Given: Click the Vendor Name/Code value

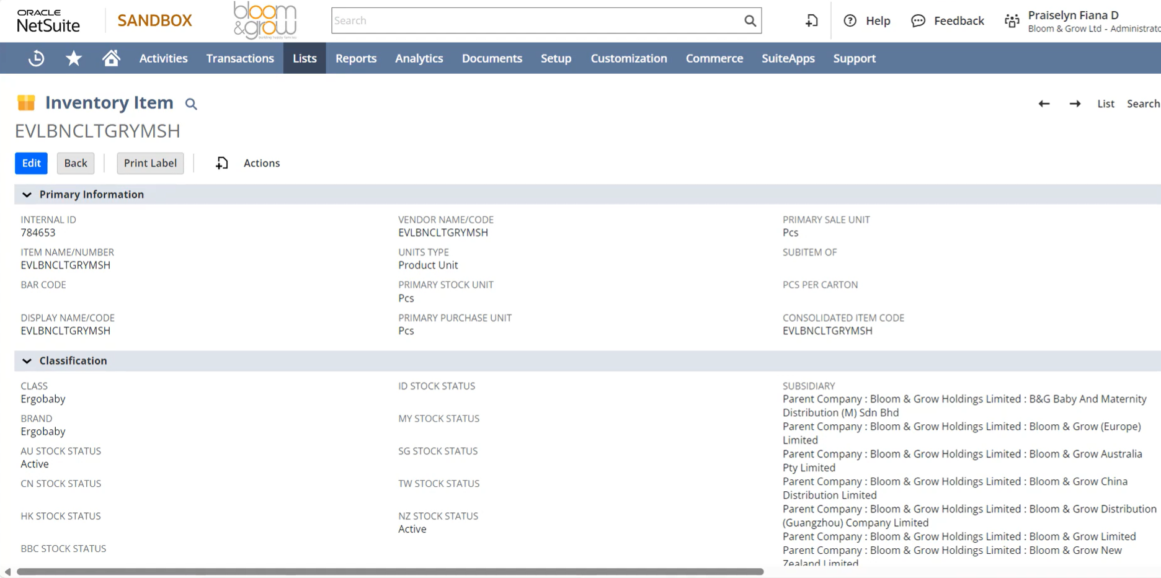Looking at the screenshot, I should tap(443, 233).
